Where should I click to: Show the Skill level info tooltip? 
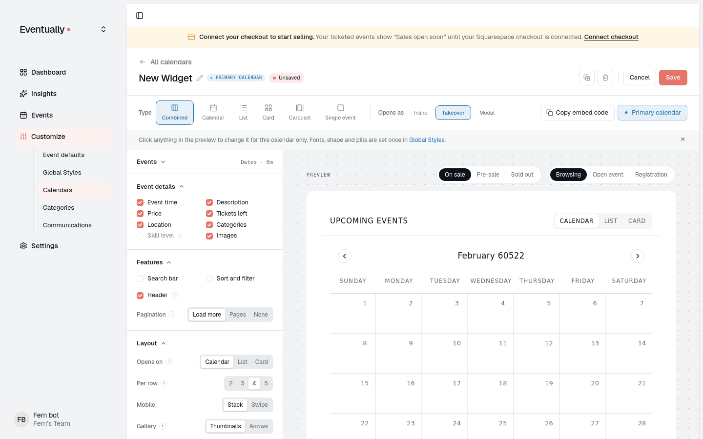pos(180,236)
